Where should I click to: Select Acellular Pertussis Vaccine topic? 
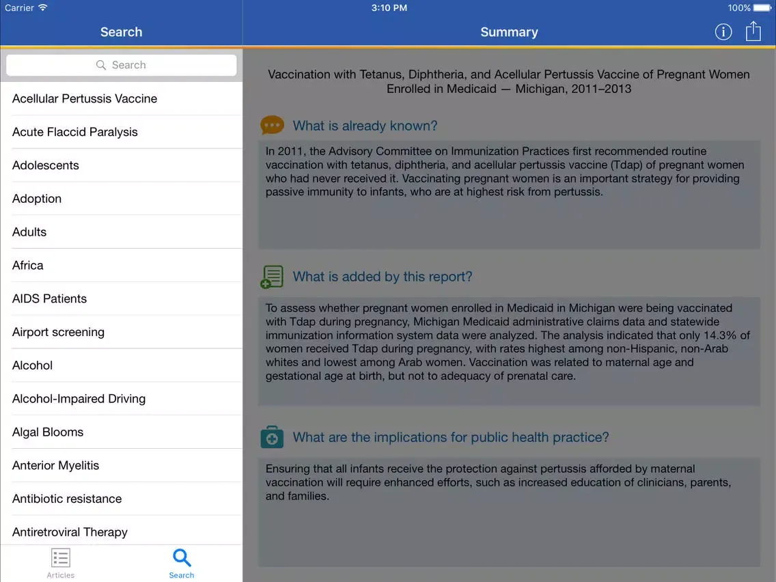coord(122,98)
